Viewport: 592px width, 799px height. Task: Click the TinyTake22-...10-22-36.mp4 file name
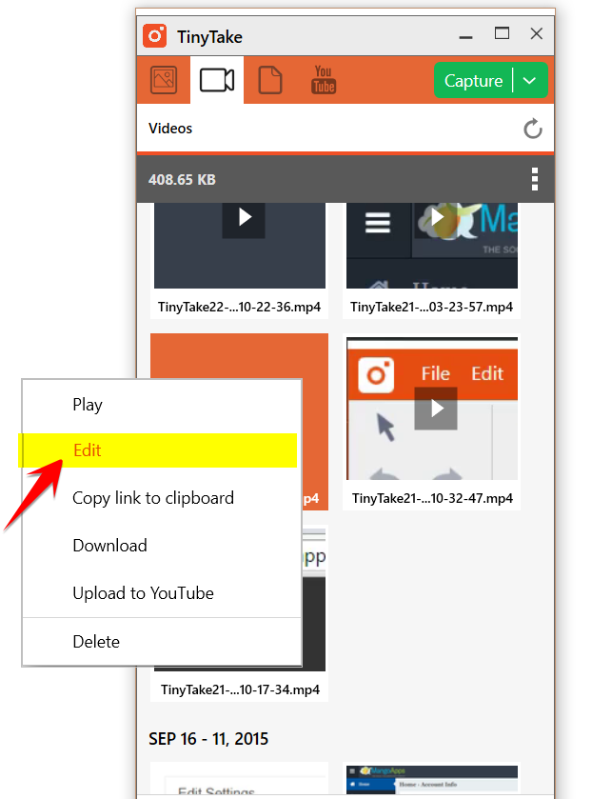[240, 308]
